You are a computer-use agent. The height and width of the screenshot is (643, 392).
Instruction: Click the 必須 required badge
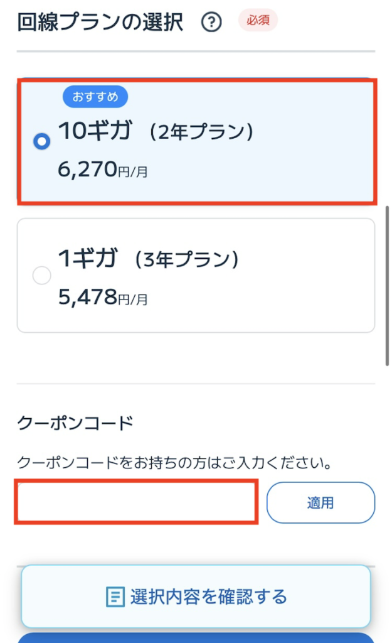coord(258,21)
